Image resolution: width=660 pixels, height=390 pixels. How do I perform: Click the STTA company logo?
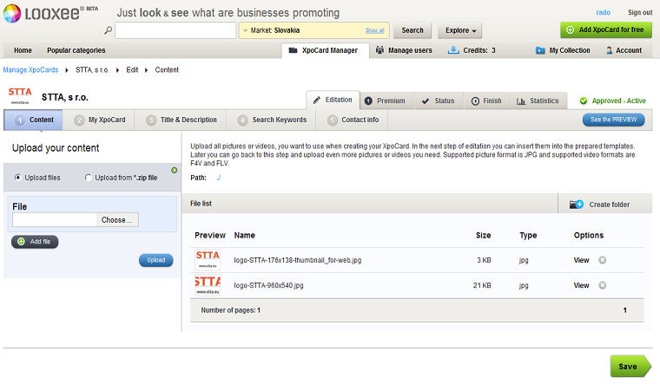(19, 96)
